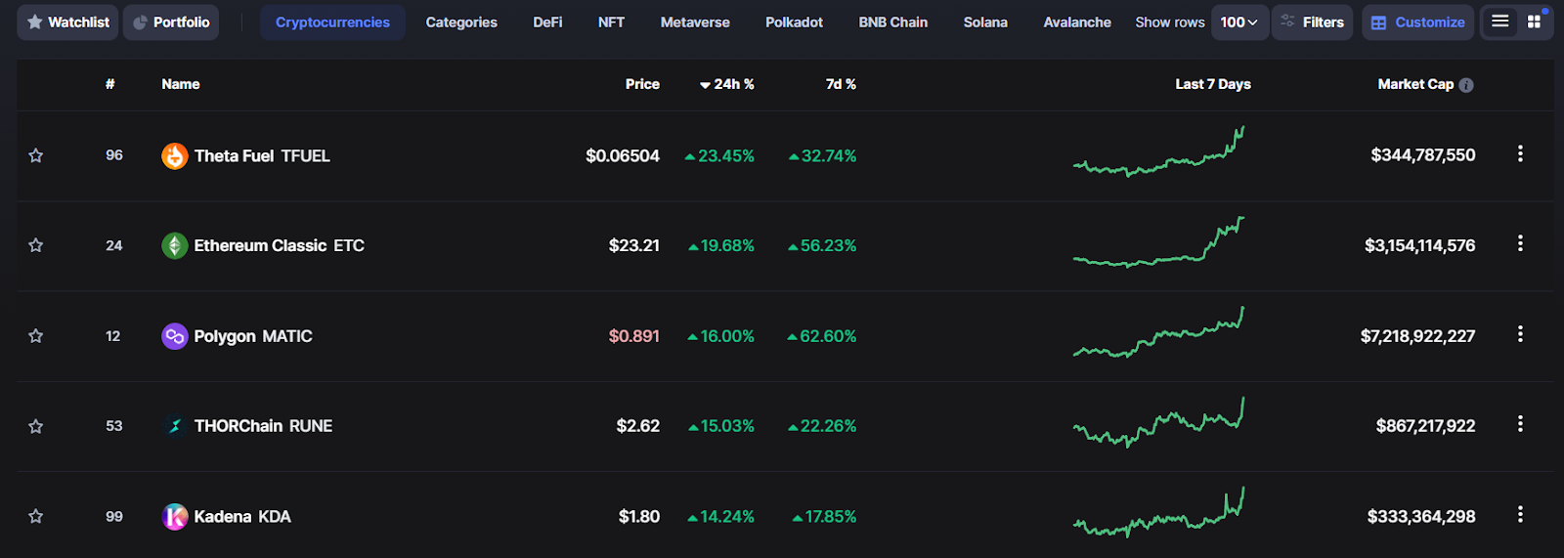Click the Polygon MATIC coin logo
Viewport: 1564px width, 558px height.
click(x=174, y=336)
